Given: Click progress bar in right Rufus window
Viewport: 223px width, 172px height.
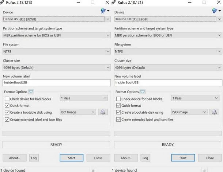Looking at the screenshot, I should tap(168, 133).
